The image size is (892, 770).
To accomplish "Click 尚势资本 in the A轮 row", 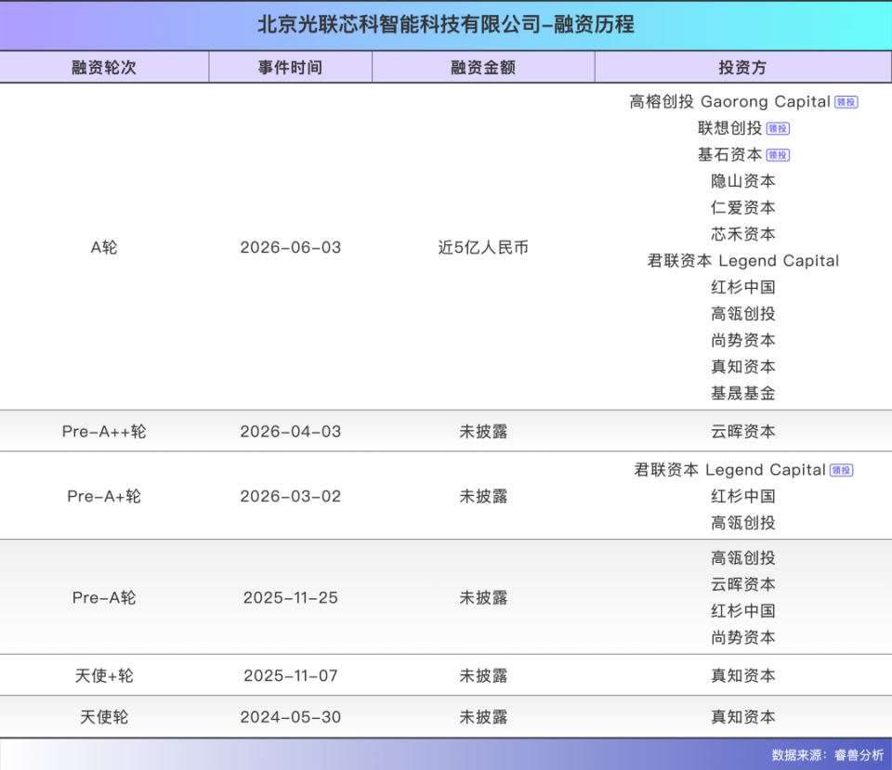I will point(743,340).
